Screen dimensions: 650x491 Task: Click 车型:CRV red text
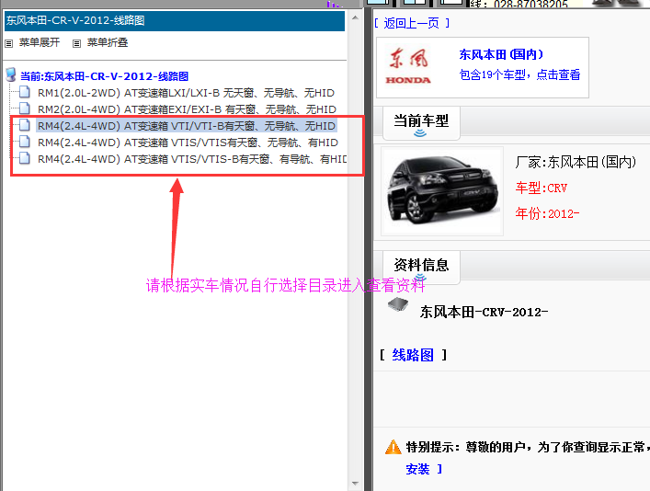click(541, 188)
